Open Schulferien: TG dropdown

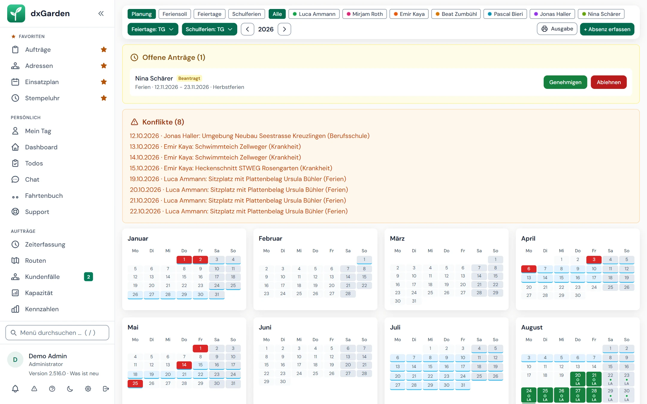click(209, 29)
